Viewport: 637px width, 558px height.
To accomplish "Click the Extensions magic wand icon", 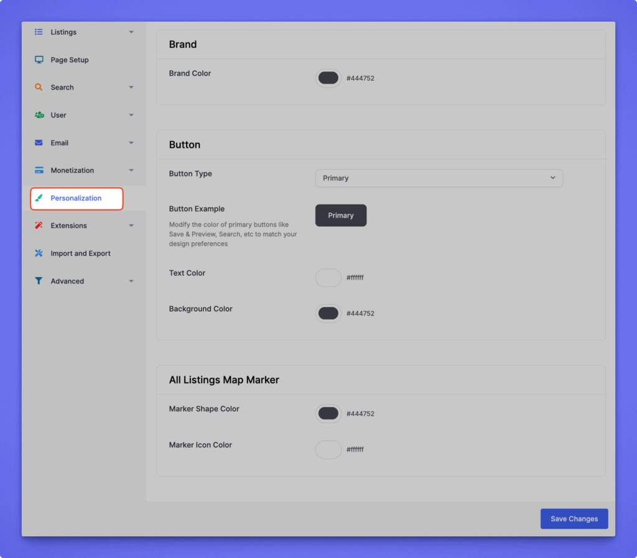I will point(39,226).
